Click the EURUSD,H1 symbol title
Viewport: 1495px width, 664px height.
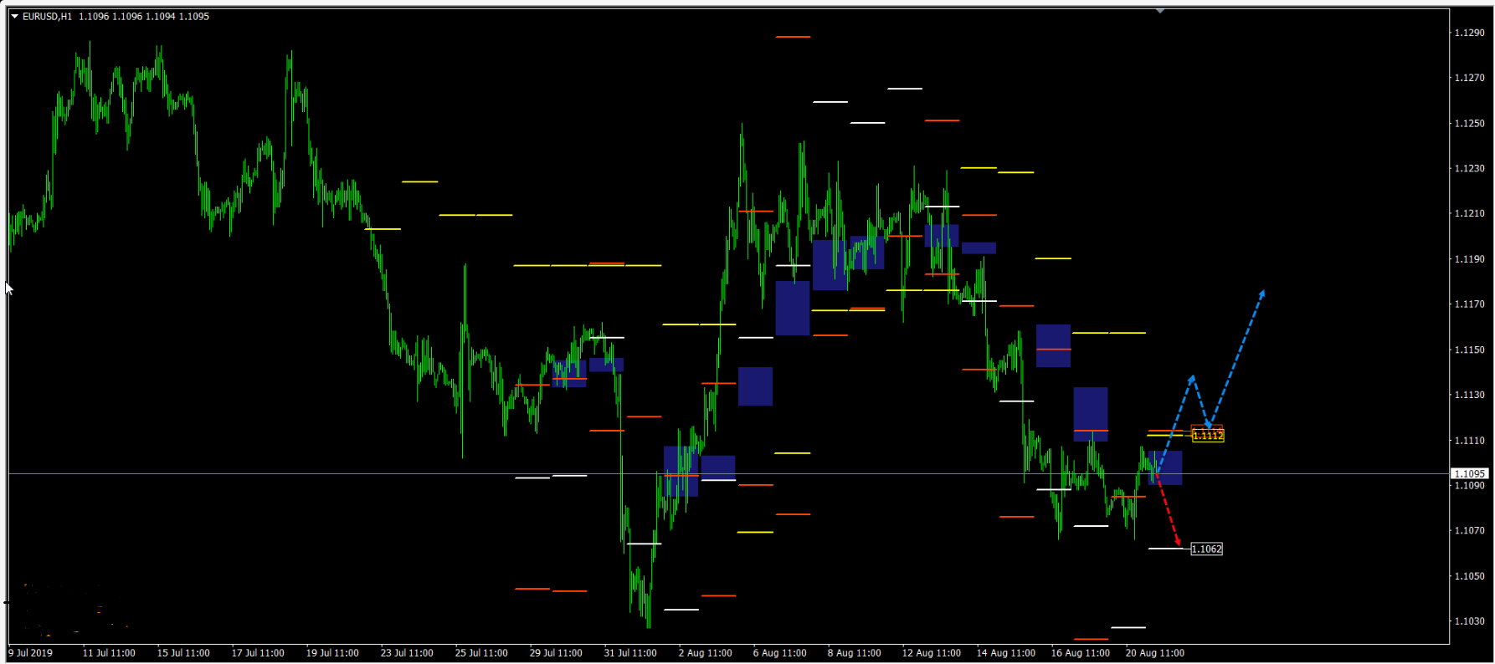pos(47,16)
